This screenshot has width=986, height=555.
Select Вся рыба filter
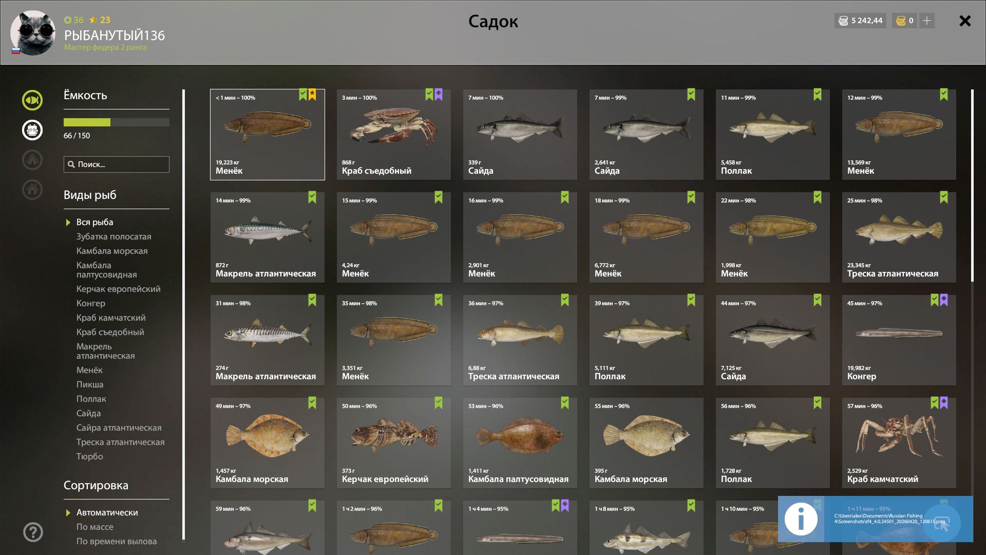(94, 222)
